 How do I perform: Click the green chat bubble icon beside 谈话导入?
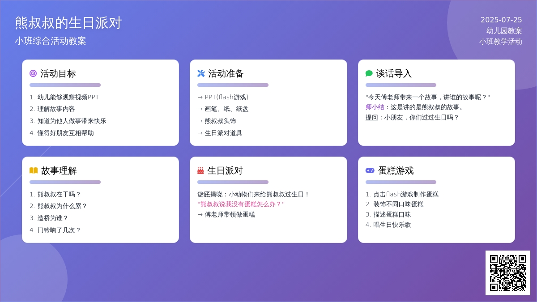click(369, 73)
